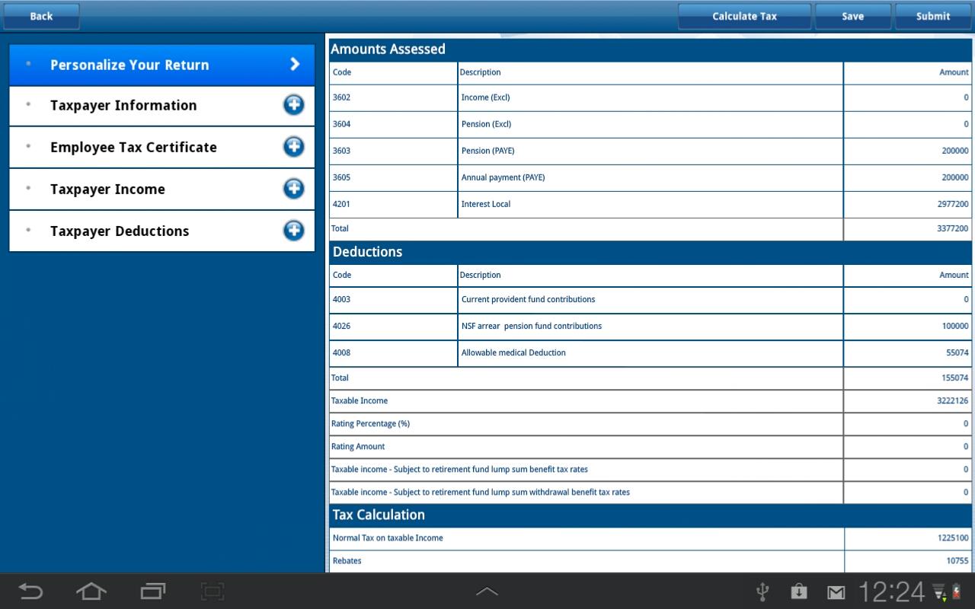Submit the tax return

(932, 16)
